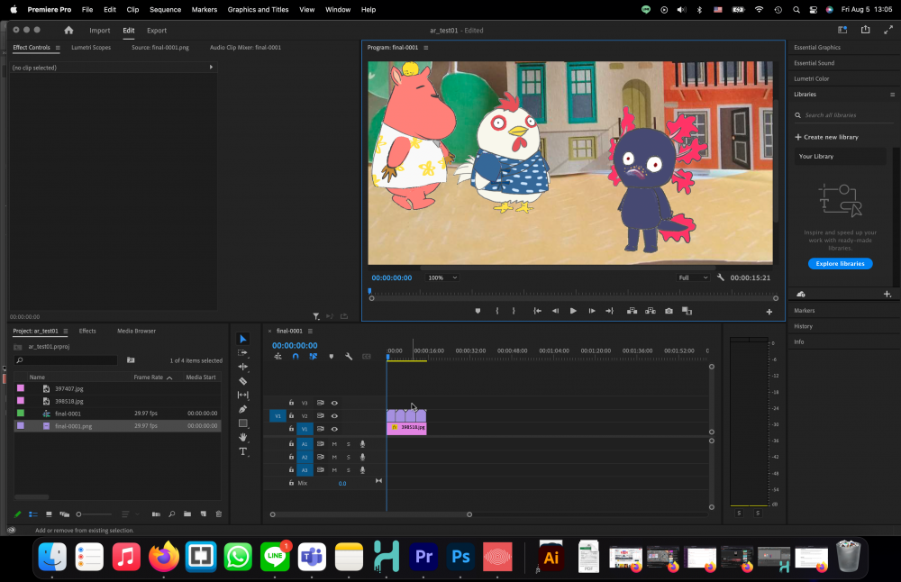Enable voice-over record on A3

pos(362,470)
